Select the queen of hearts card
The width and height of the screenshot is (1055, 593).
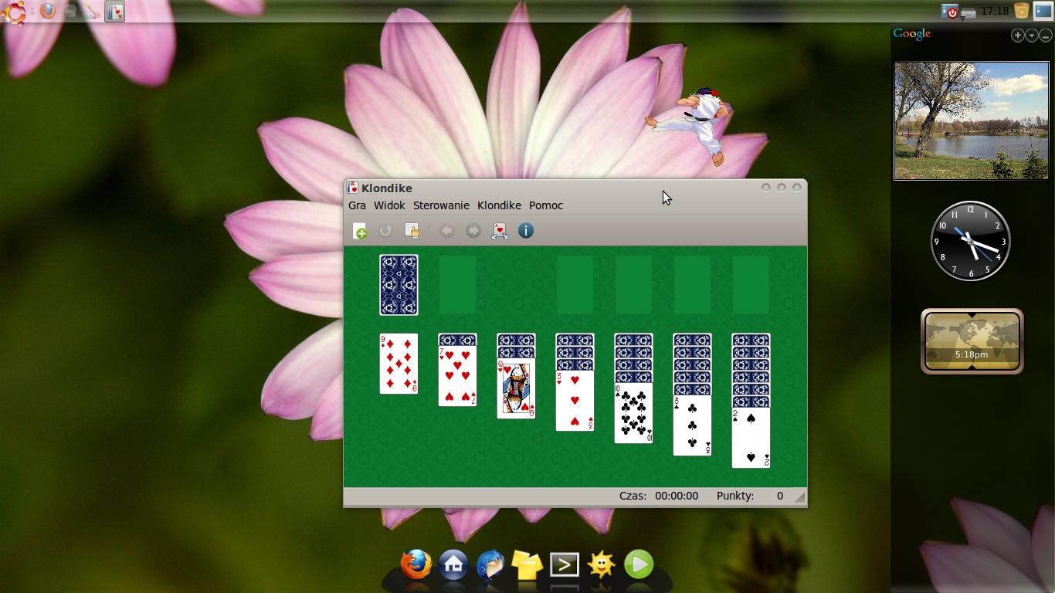(516, 388)
